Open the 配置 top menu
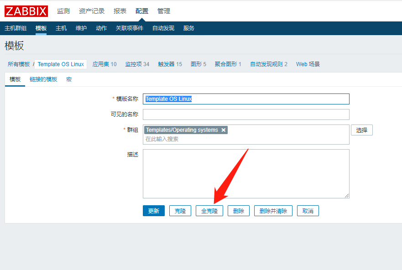Screen dimensions: 402x270 (x=142, y=11)
